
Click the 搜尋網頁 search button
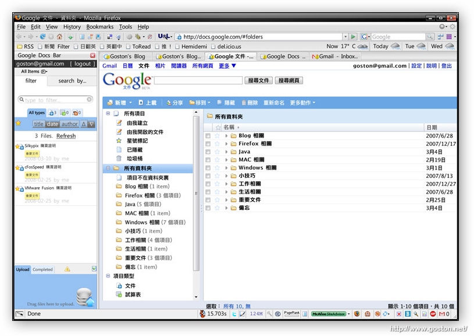(x=288, y=80)
